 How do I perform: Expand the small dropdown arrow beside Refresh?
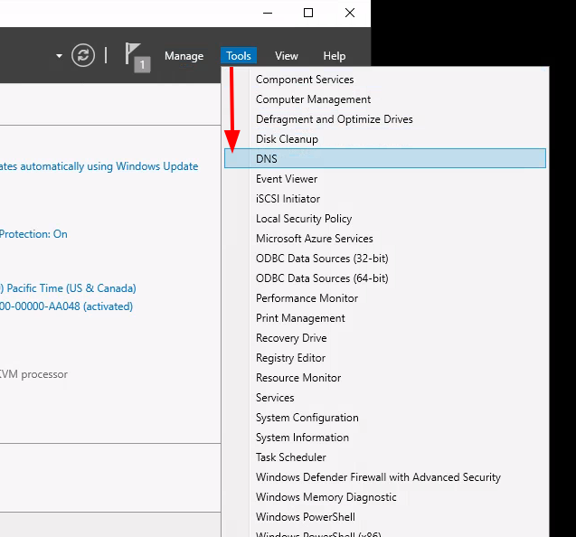point(59,56)
